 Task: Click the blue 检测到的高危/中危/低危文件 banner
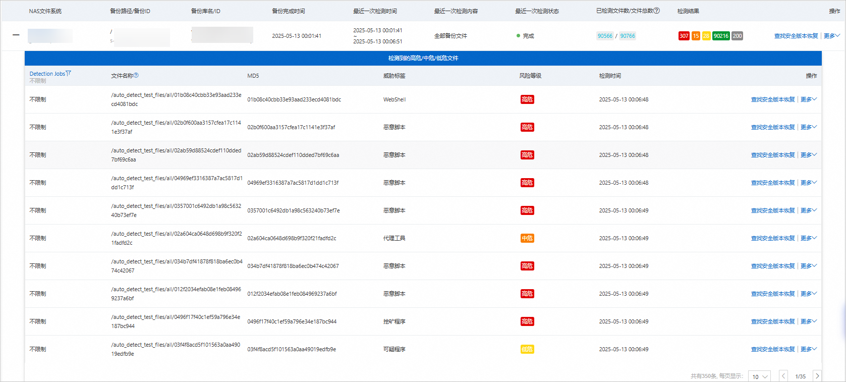(x=423, y=58)
